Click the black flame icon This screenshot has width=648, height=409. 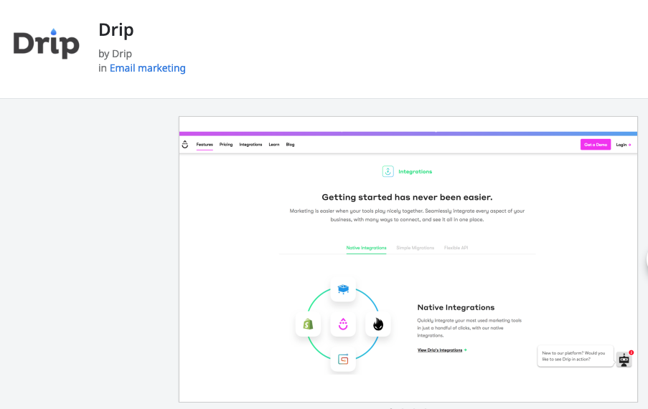tap(378, 324)
